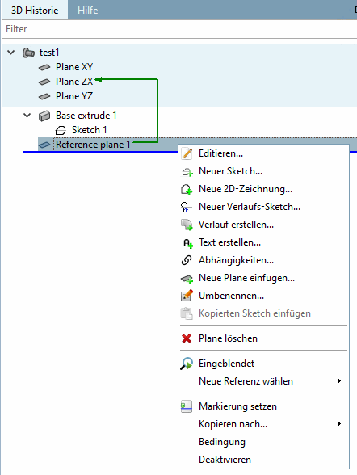Select the Sketch 1 label

pyautogui.click(x=90, y=130)
